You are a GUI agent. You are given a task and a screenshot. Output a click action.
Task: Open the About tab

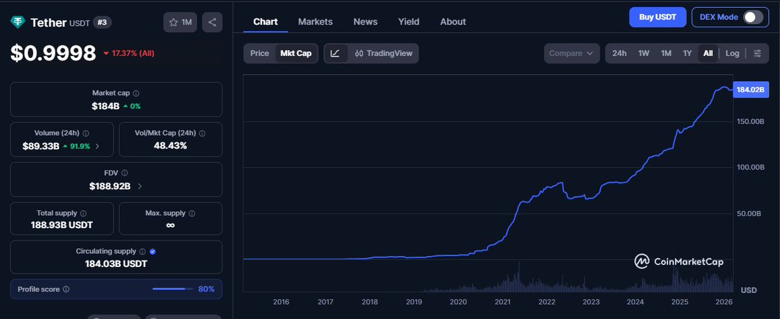tap(453, 21)
